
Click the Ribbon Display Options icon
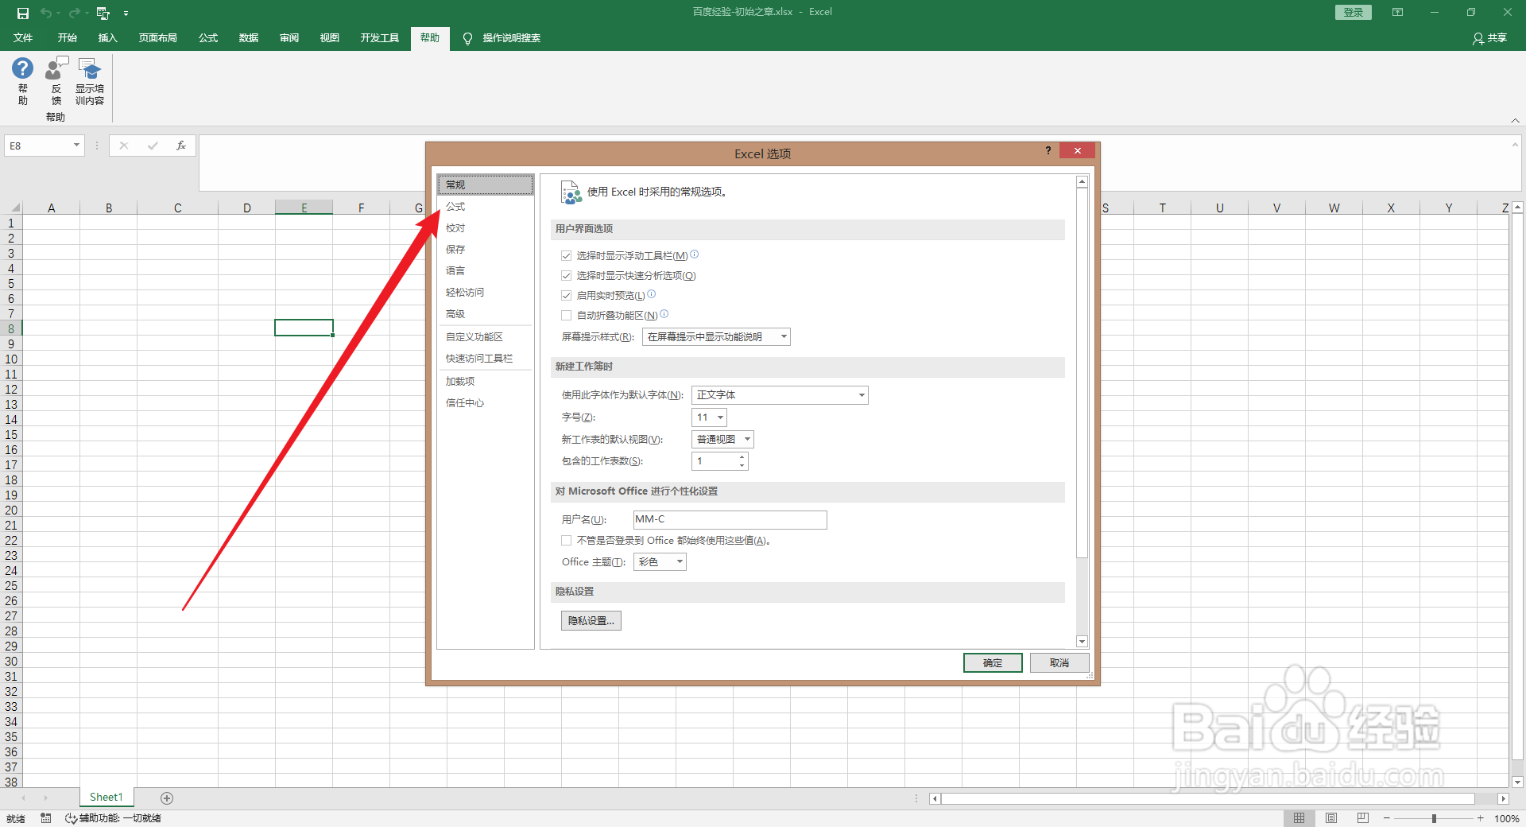point(1397,12)
